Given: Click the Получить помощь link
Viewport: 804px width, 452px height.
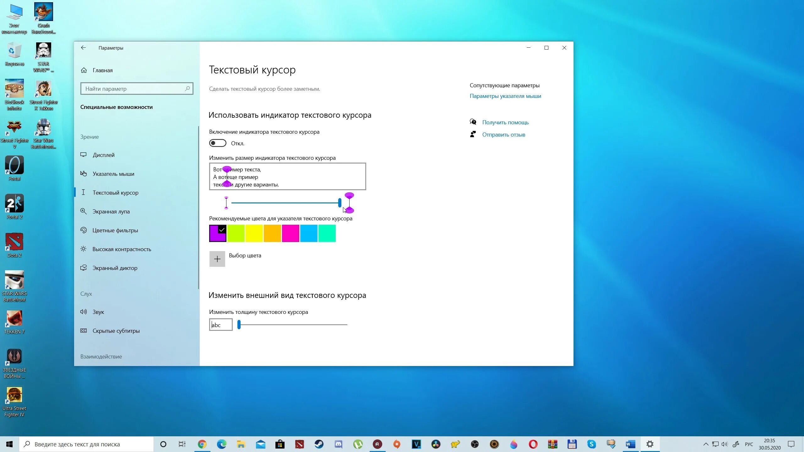Looking at the screenshot, I should pyautogui.click(x=505, y=122).
